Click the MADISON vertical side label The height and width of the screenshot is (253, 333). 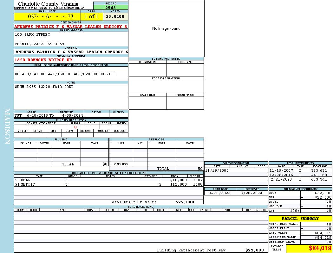(x=7, y=126)
